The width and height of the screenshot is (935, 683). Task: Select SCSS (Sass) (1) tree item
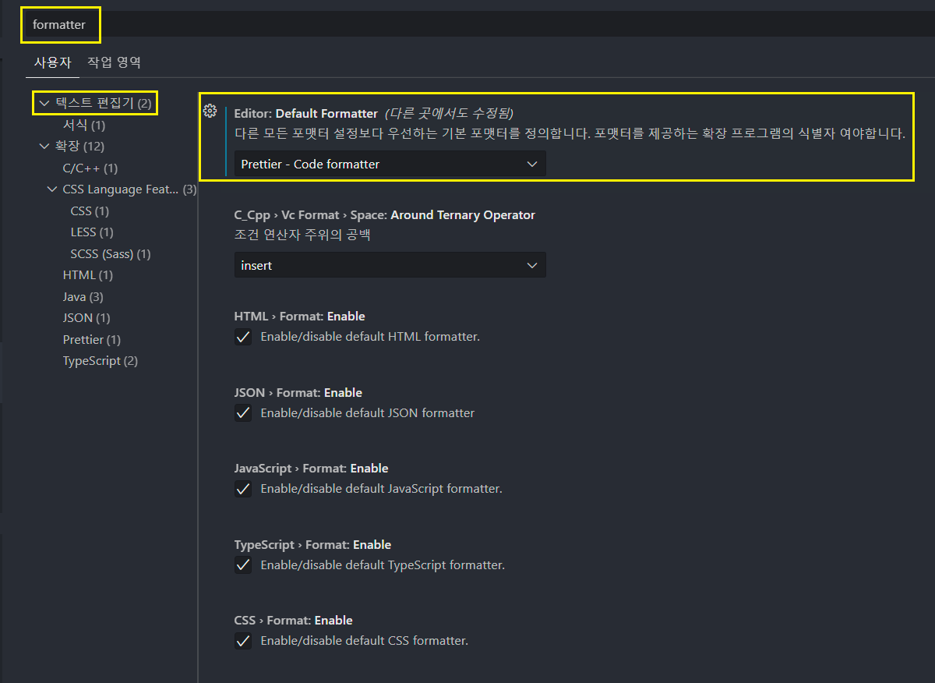pos(111,254)
